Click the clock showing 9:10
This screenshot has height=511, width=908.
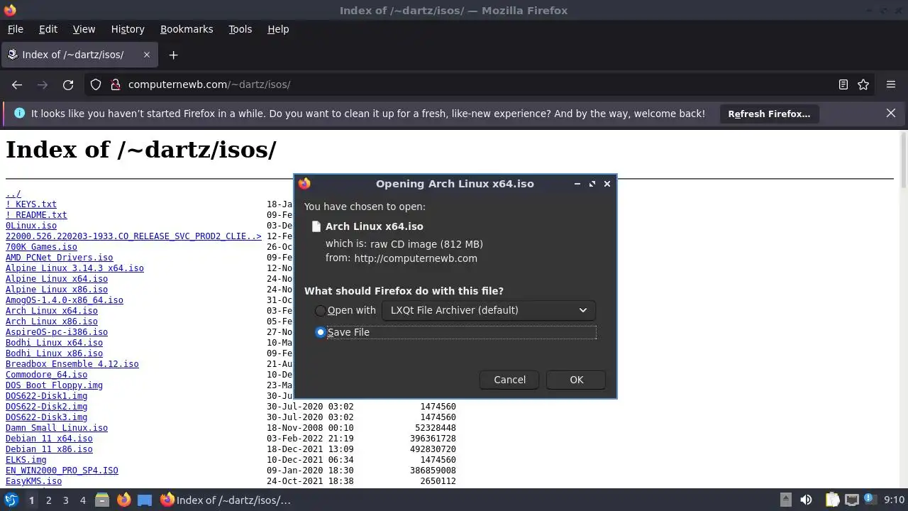(894, 500)
